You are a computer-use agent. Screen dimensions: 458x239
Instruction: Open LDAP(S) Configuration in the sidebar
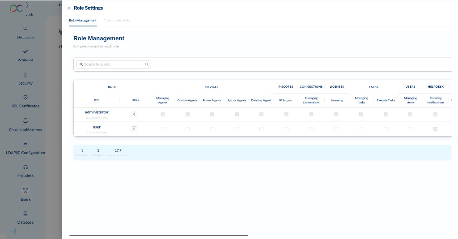(25, 153)
